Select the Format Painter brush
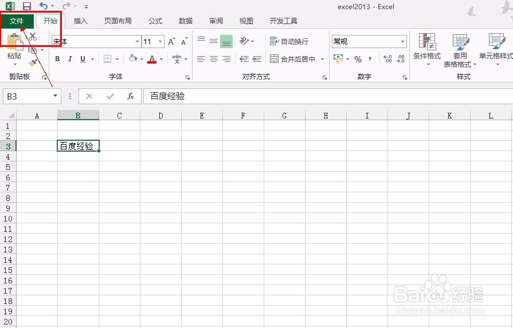Screen dimensions: 513x328 33,62
